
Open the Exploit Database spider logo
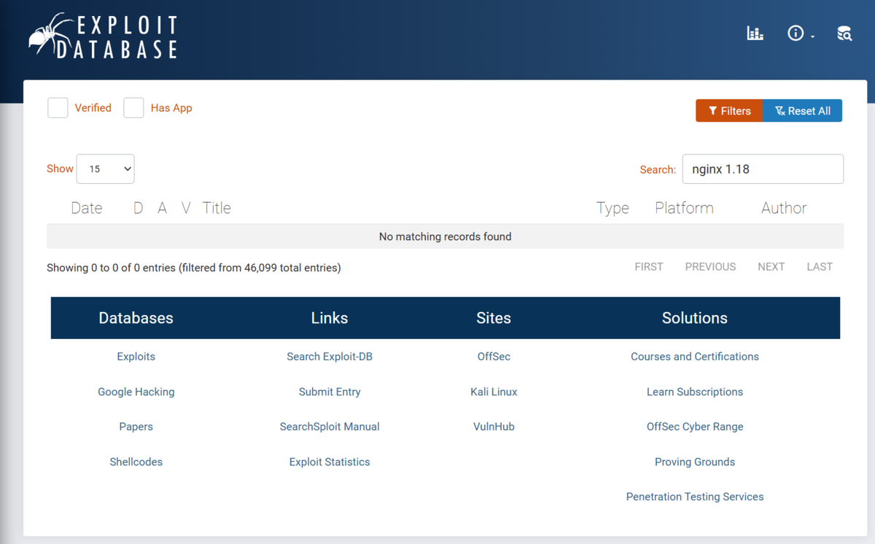coord(103,36)
